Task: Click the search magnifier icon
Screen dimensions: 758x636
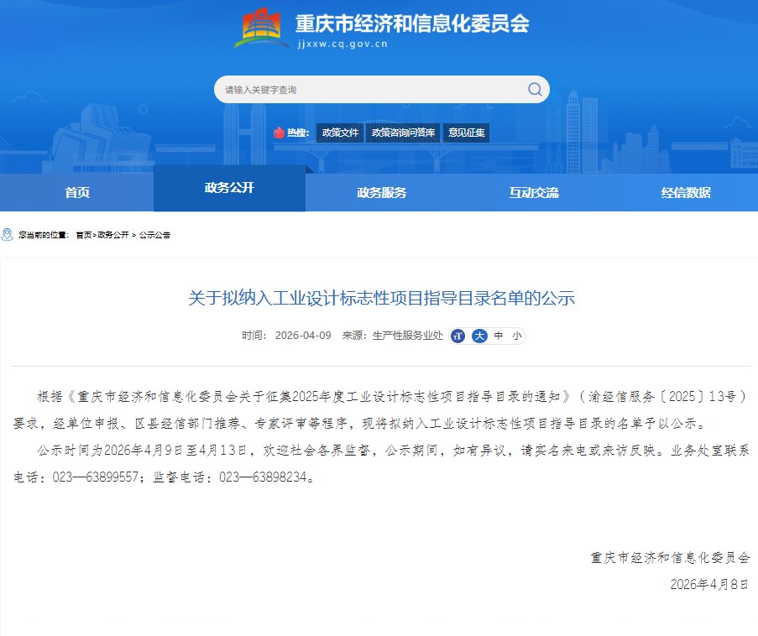Action: pos(535,90)
